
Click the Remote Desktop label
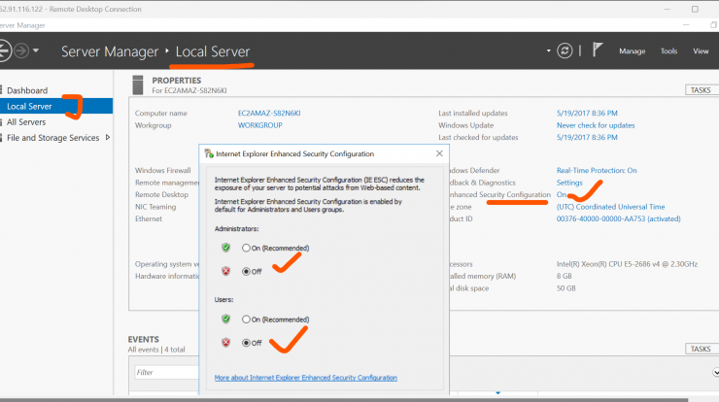click(x=161, y=194)
